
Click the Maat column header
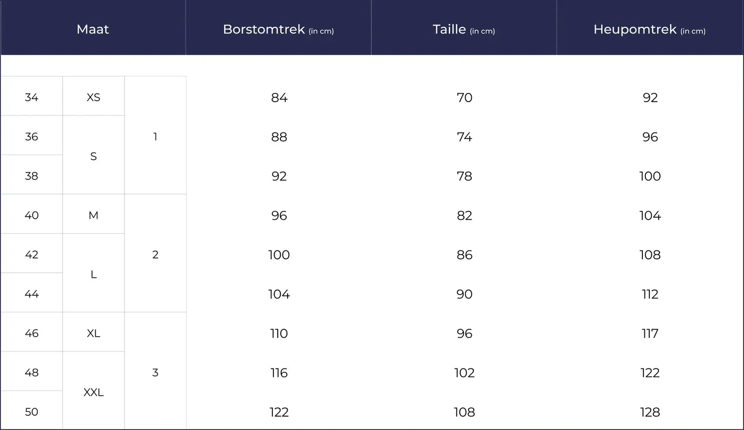[93, 29]
